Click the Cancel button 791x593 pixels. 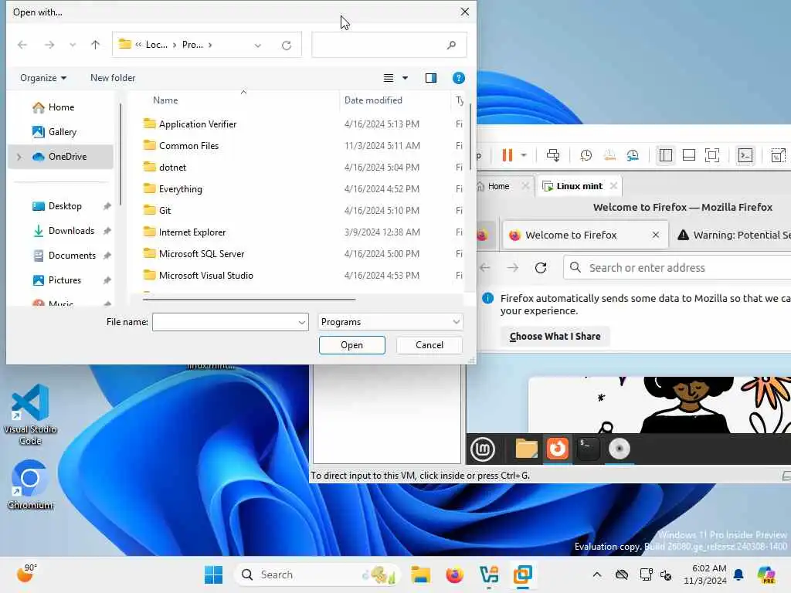pos(429,345)
